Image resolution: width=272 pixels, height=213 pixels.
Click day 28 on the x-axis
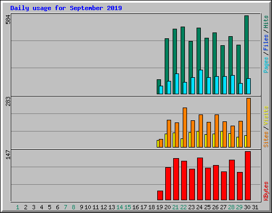pyautogui.click(x=231, y=207)
